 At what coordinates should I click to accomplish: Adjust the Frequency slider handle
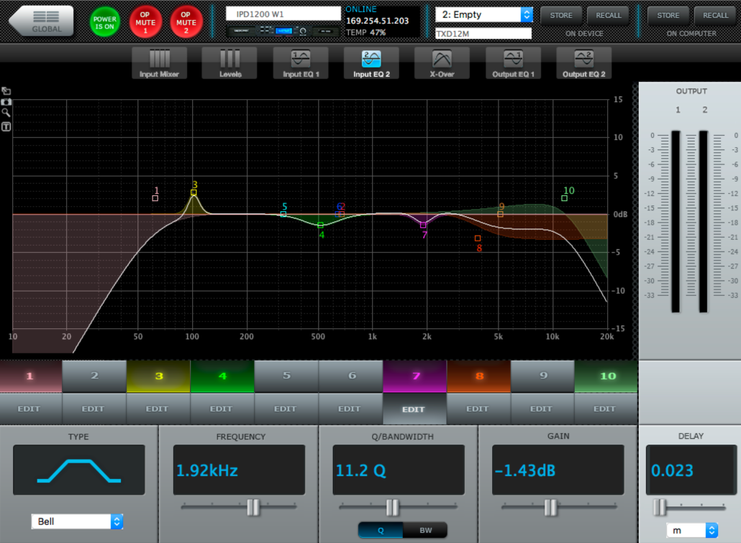click(x=253, y=507)
